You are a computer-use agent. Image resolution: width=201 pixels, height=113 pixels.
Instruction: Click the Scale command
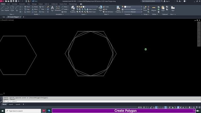pos(35,12)
